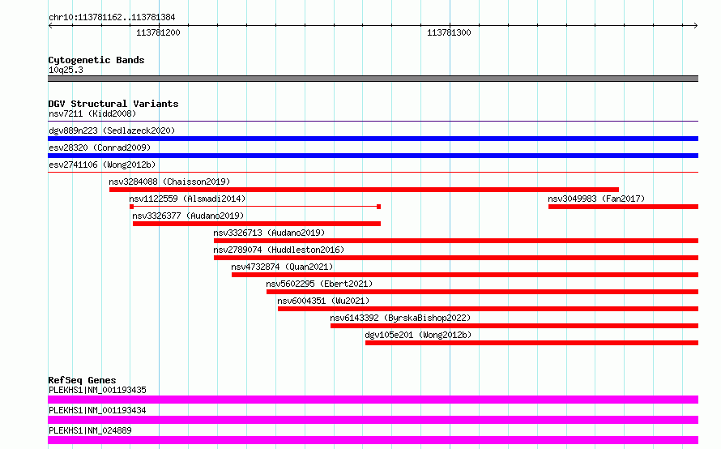Click variant label nsv4732874 (Quan2021)
This screenshot has height=449, width=721.
click(282, 267)
